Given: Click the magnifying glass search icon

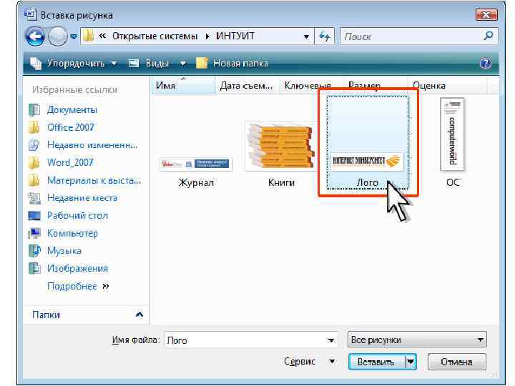Looking at the screenshot, I should (x=489, y=36).
